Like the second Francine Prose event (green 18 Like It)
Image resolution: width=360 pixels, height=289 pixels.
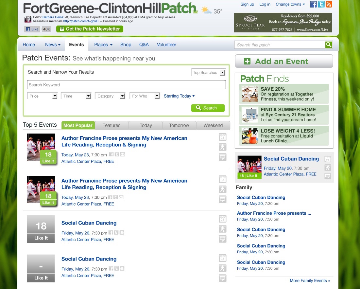[x=48, y=199]
